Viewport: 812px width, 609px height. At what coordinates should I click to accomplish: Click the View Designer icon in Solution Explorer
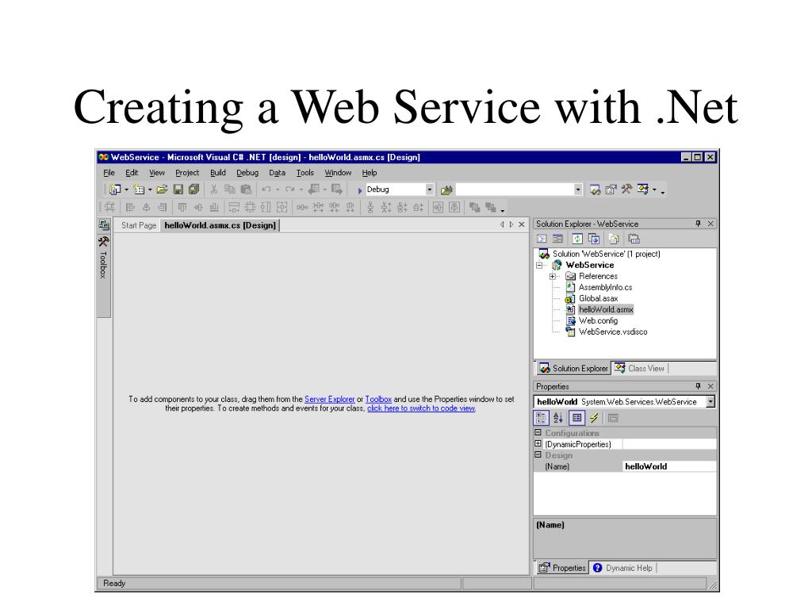(x=557, y=239)
